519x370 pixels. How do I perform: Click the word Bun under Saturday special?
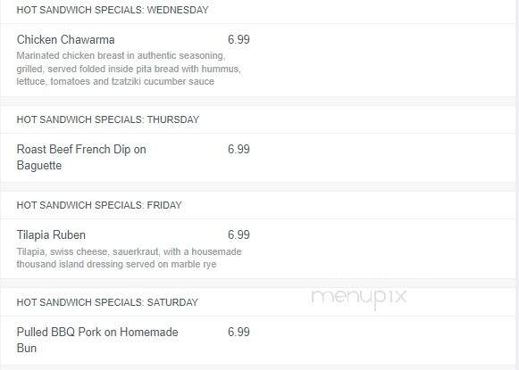(27, 349)
